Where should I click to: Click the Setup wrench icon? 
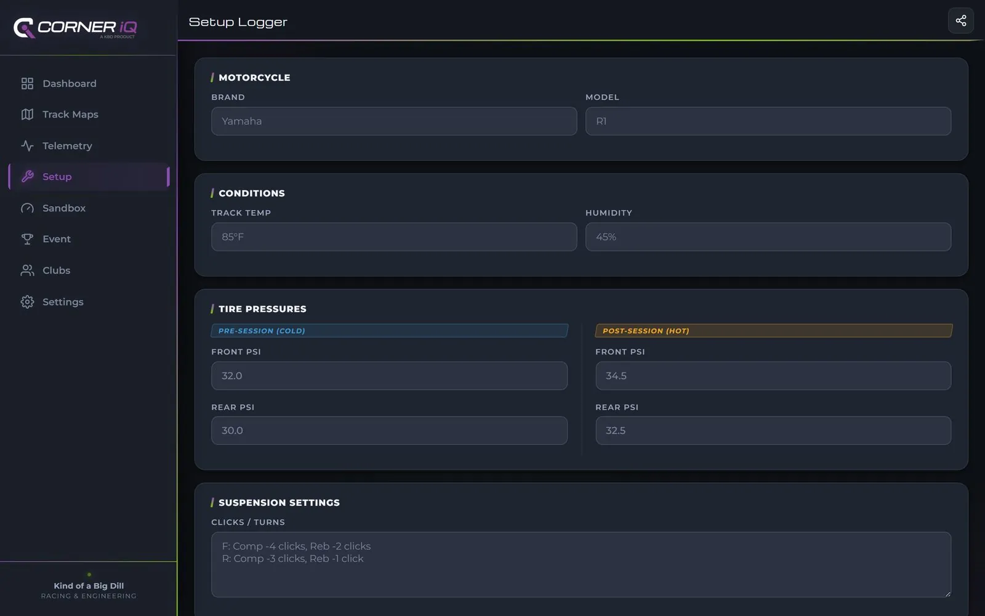coord(27,177)
